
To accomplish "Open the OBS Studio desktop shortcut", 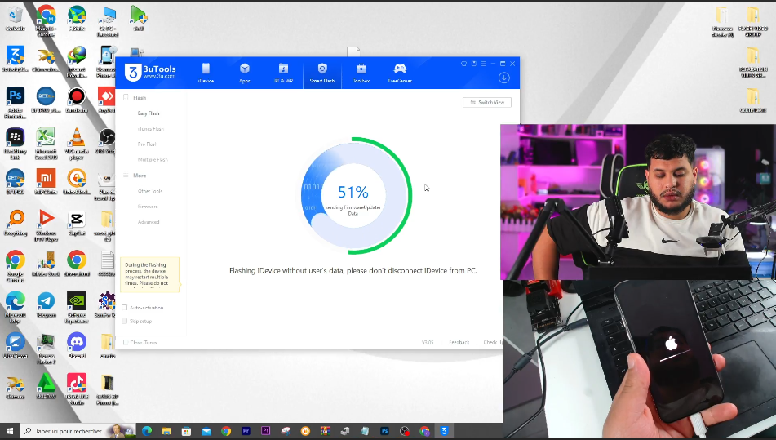I will point(106,140).
